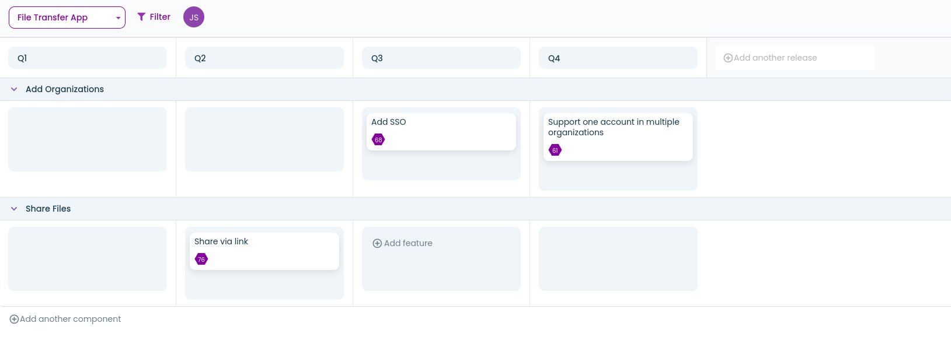
Task: Open the Share via link card
Action: [264, 245]
